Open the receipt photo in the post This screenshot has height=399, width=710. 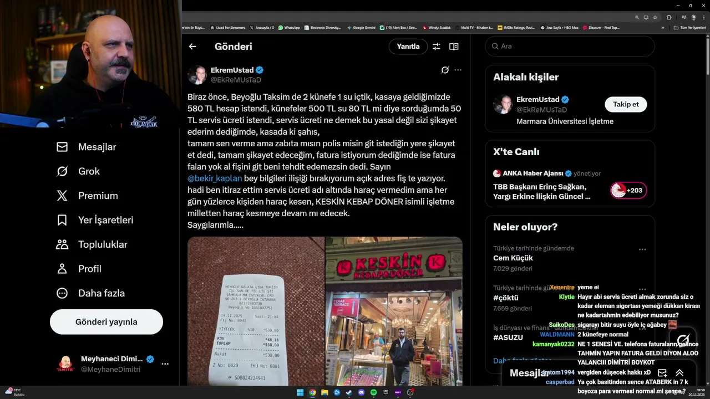tap(256, 311)
